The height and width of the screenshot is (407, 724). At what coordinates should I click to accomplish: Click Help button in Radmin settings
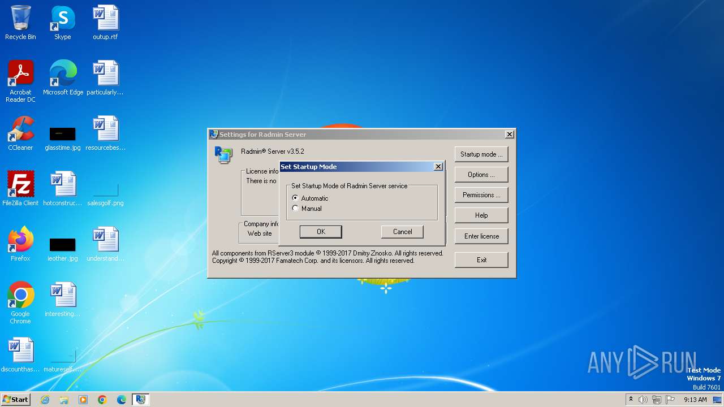[x=481, y=215]
